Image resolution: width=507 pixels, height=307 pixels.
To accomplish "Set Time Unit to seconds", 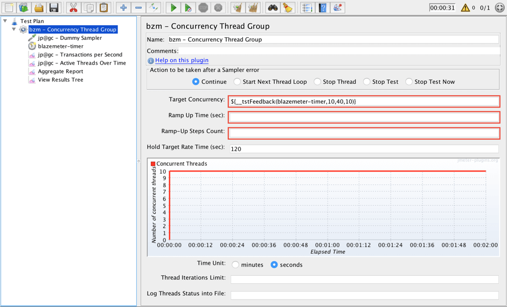I will click(274, 265).
